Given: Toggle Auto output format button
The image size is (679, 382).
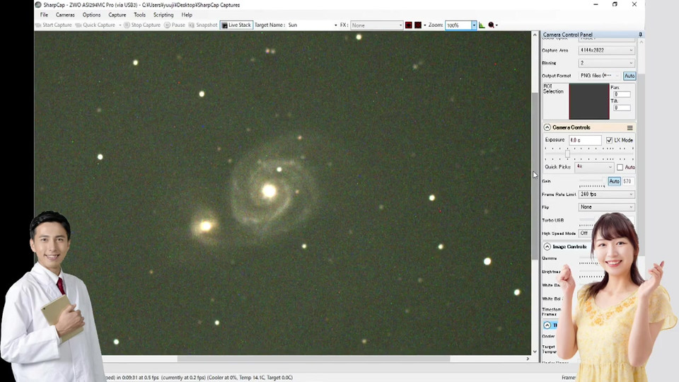Looking at the screenshot, I should tap(629, 76).
